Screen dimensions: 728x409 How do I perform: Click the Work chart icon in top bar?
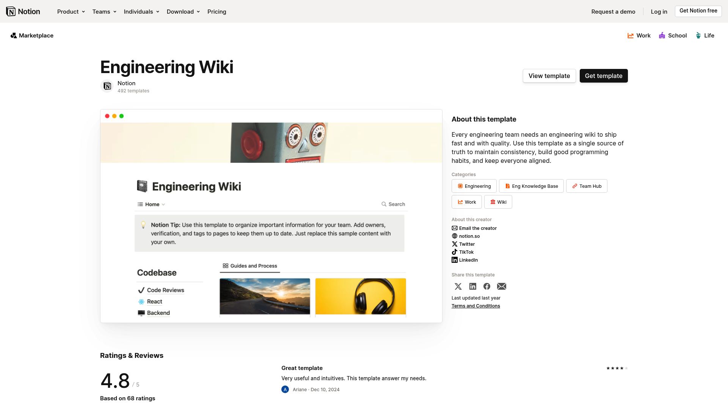pos(631,36)
